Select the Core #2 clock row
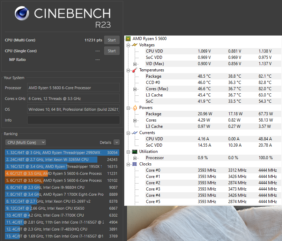This screenshot has height=241, width=282. point(213,183)
